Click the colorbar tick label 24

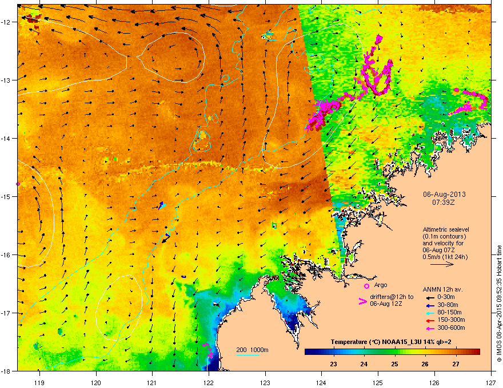point(364,364)
